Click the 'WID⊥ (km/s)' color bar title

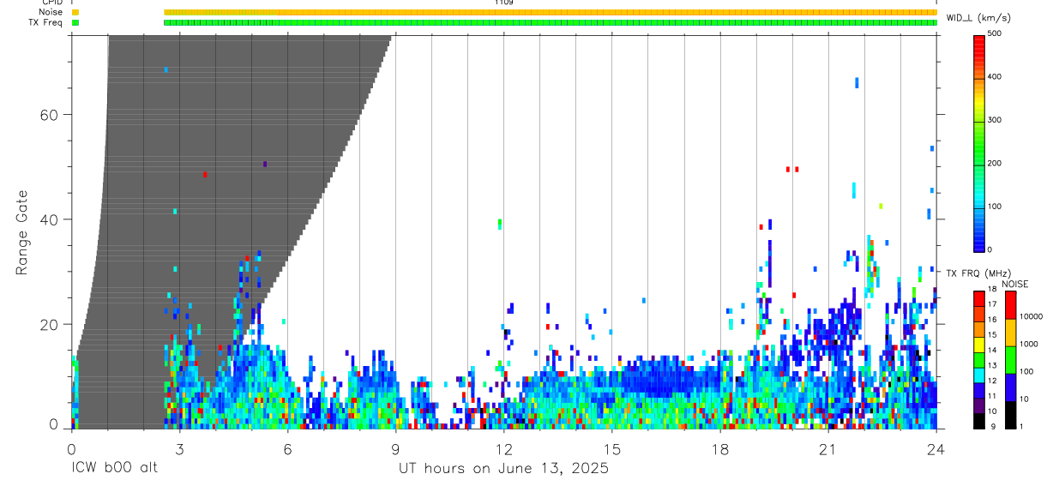tap(981, 18)
